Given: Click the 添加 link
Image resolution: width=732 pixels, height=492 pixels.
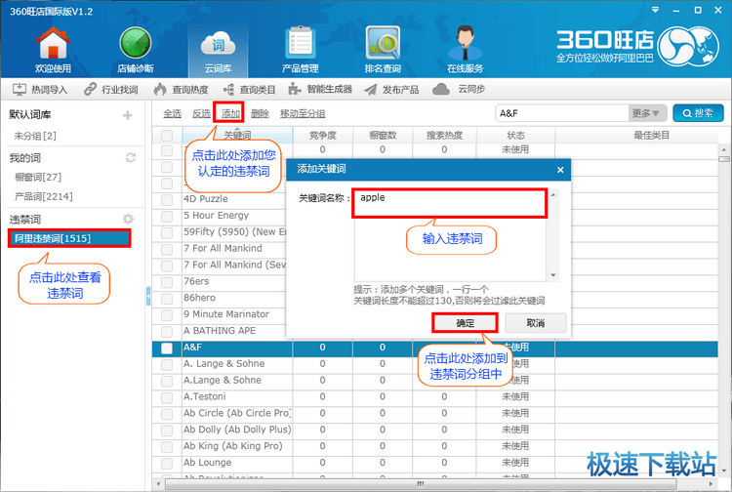Looking at the screenshot, I should pyautogui.click(x=230, y=113).
